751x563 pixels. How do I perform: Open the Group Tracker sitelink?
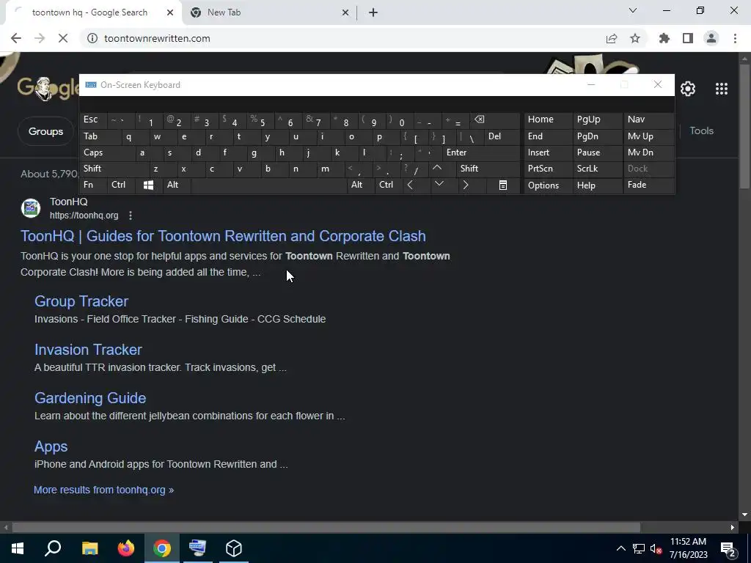81,301
